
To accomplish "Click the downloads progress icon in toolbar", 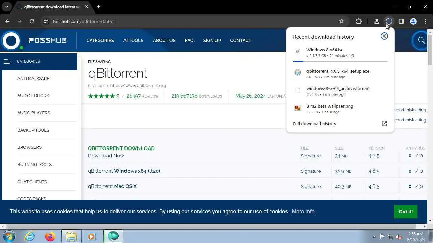I will click(389, 21).
